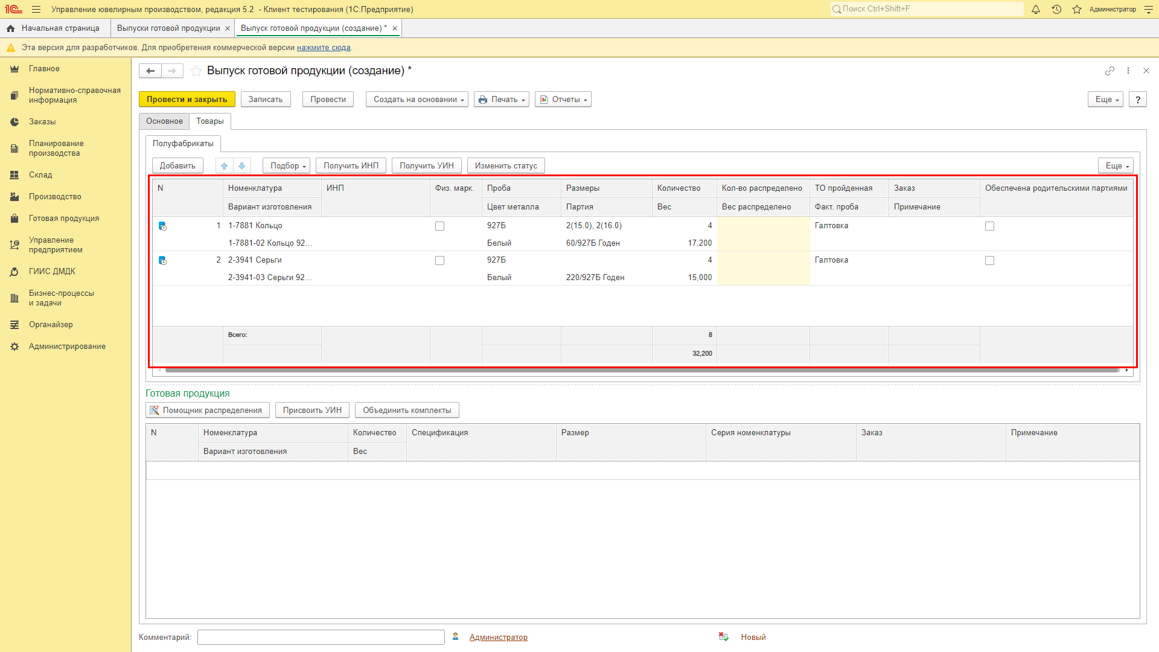1159x652 pixels.
Task: Follow the нажмите сюда link
Action: click(x=324, y=48)
